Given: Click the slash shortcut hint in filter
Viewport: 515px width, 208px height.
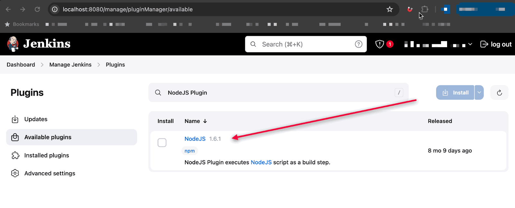Looking at the screenshot, I should pyautogui.click(x=399, y=92).
